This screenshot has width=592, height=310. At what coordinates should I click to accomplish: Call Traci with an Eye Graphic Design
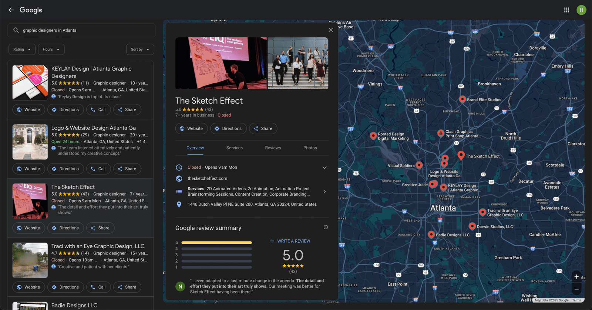click(x=98, y=287)
